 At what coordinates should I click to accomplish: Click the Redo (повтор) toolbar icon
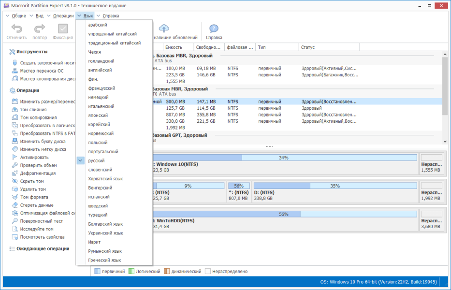40,29
